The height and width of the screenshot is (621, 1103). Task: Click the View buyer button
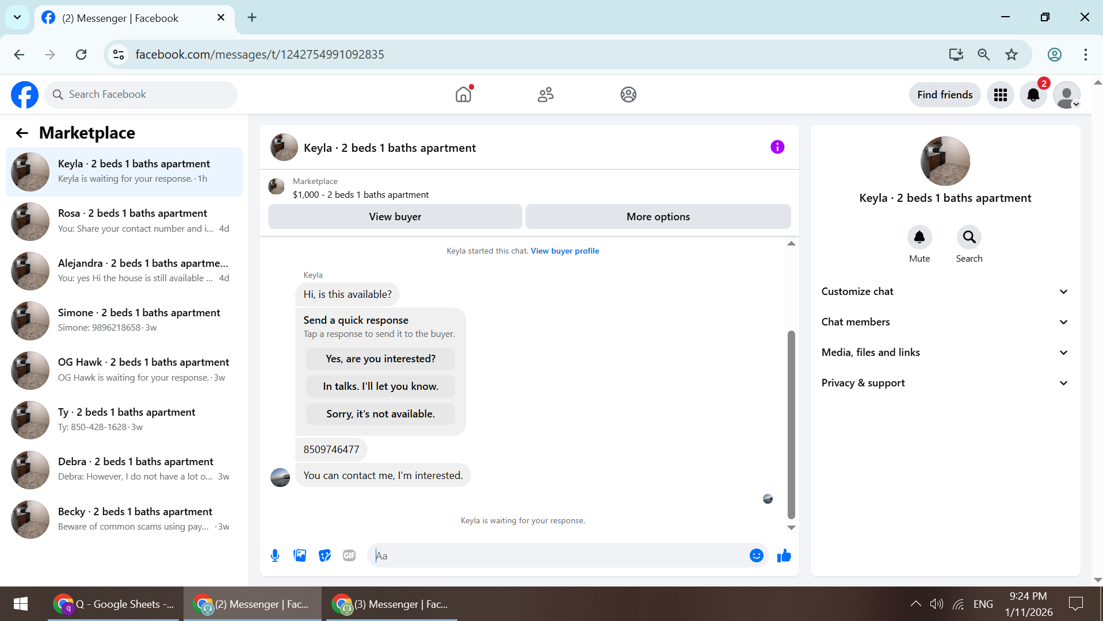point(395,217)
